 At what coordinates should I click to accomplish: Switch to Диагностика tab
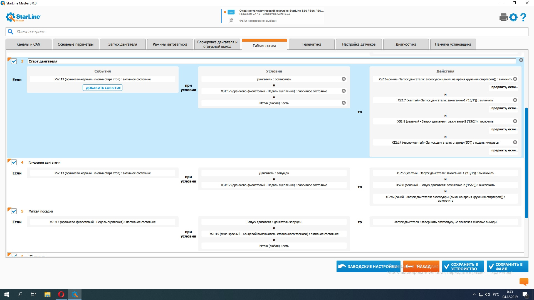(406, 44)
